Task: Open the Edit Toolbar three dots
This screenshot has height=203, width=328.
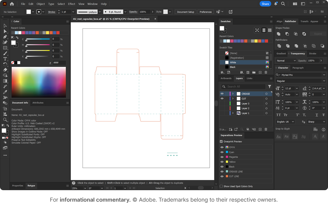Action: pyautogui.click(x=5, y=155)
